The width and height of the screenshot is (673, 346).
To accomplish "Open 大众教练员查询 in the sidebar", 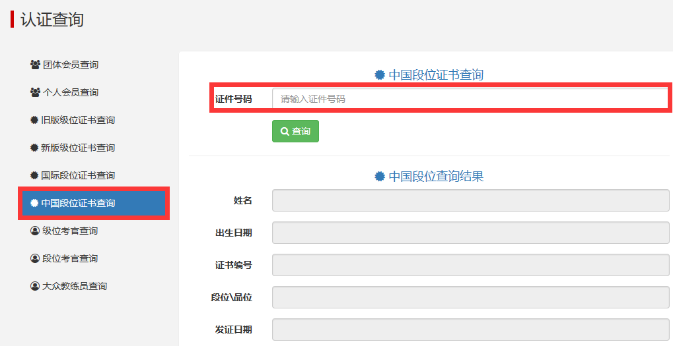I will 69,286.
